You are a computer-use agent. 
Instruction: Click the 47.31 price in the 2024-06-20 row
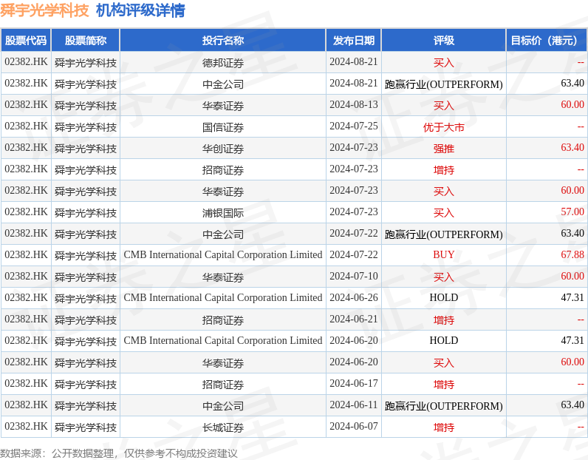(x=572, y=340)
